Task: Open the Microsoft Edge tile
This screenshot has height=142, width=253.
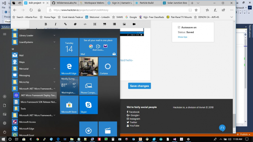Action: [69, 66]
